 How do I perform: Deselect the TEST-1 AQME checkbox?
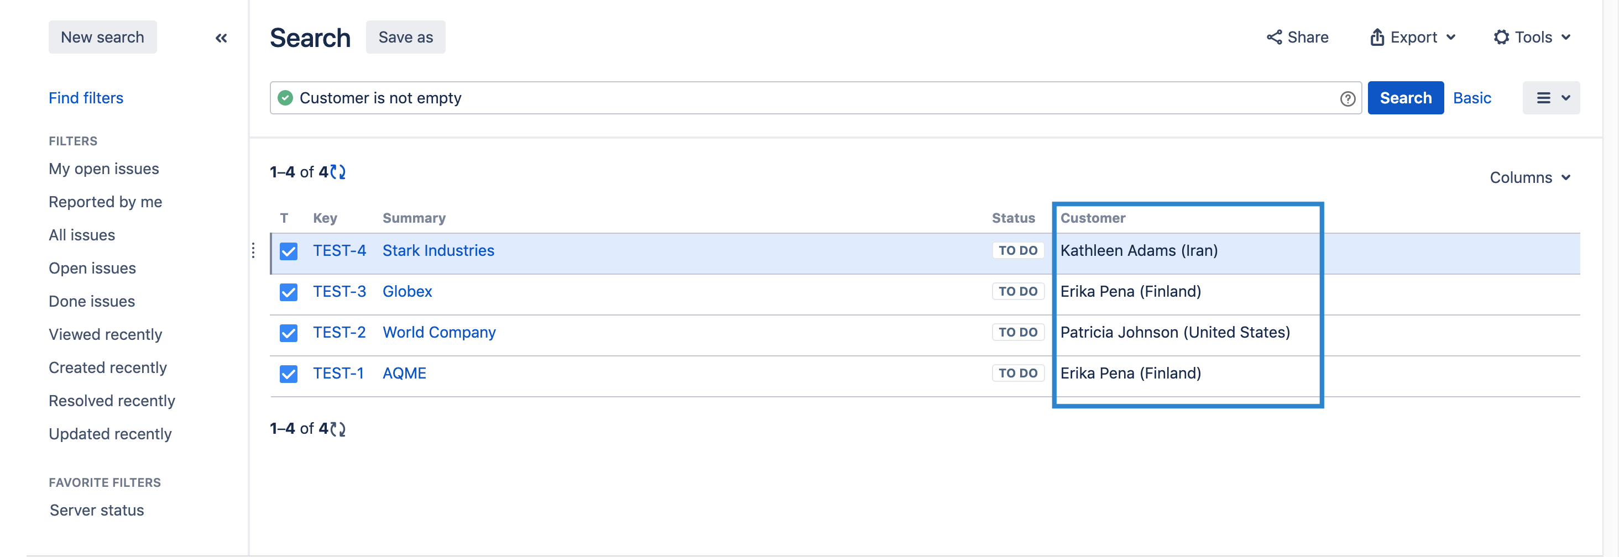[x=289, y=374]
